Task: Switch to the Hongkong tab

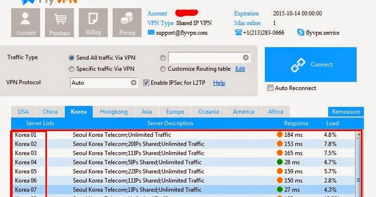Action: [x=114, y=112]
